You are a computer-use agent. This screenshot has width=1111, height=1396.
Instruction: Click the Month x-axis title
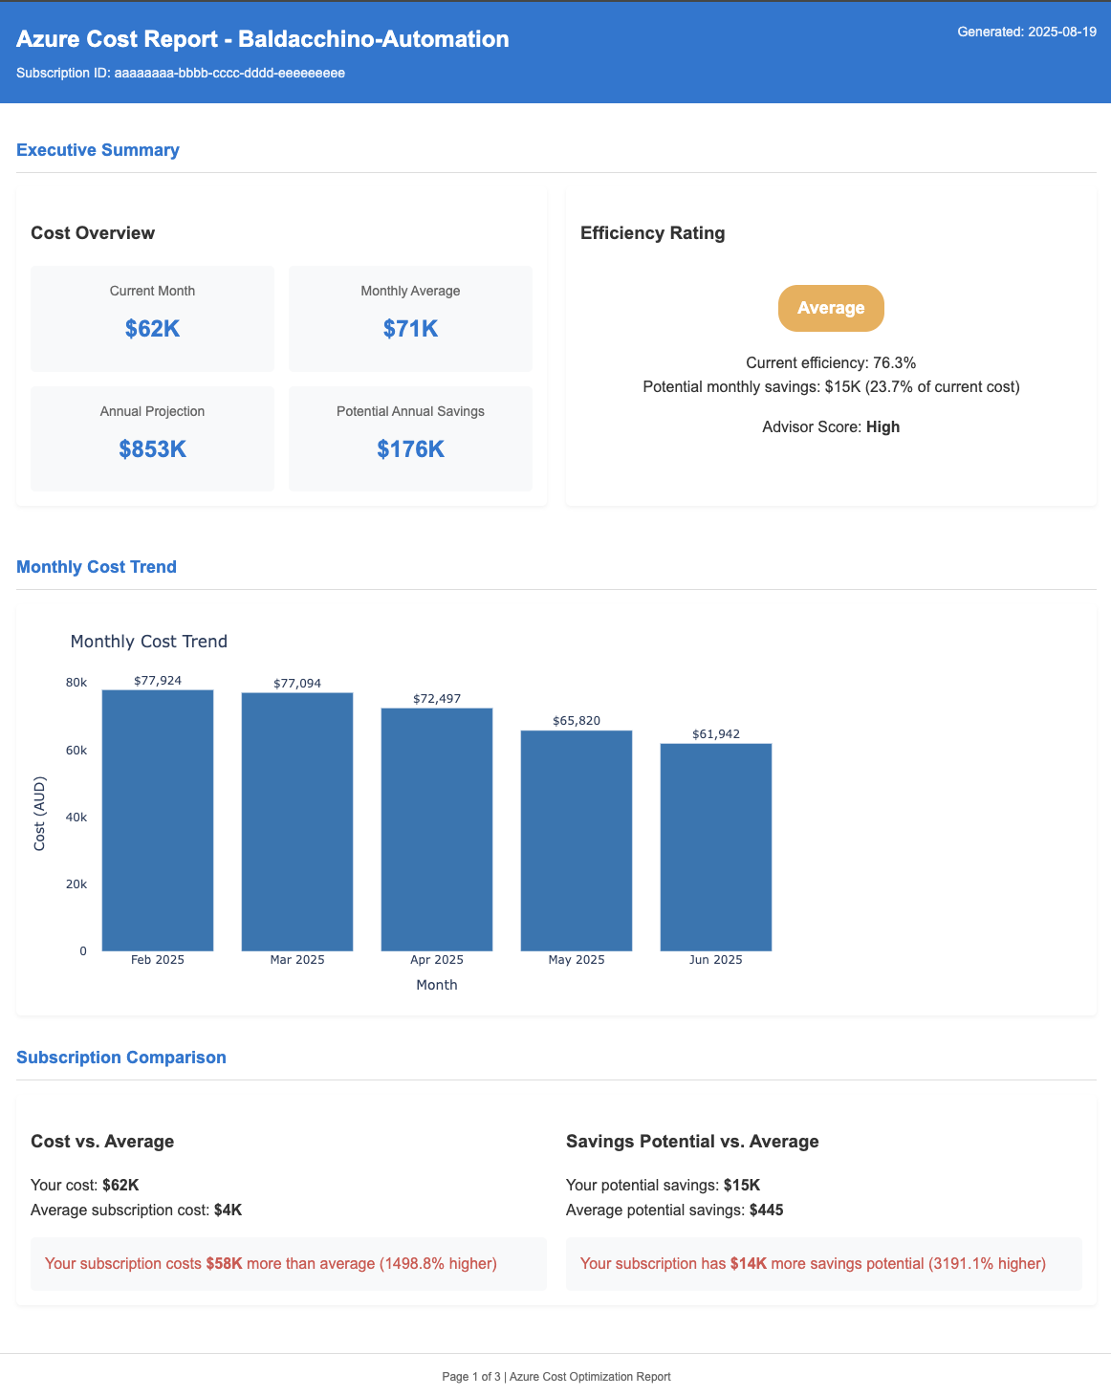click(437, 985)
